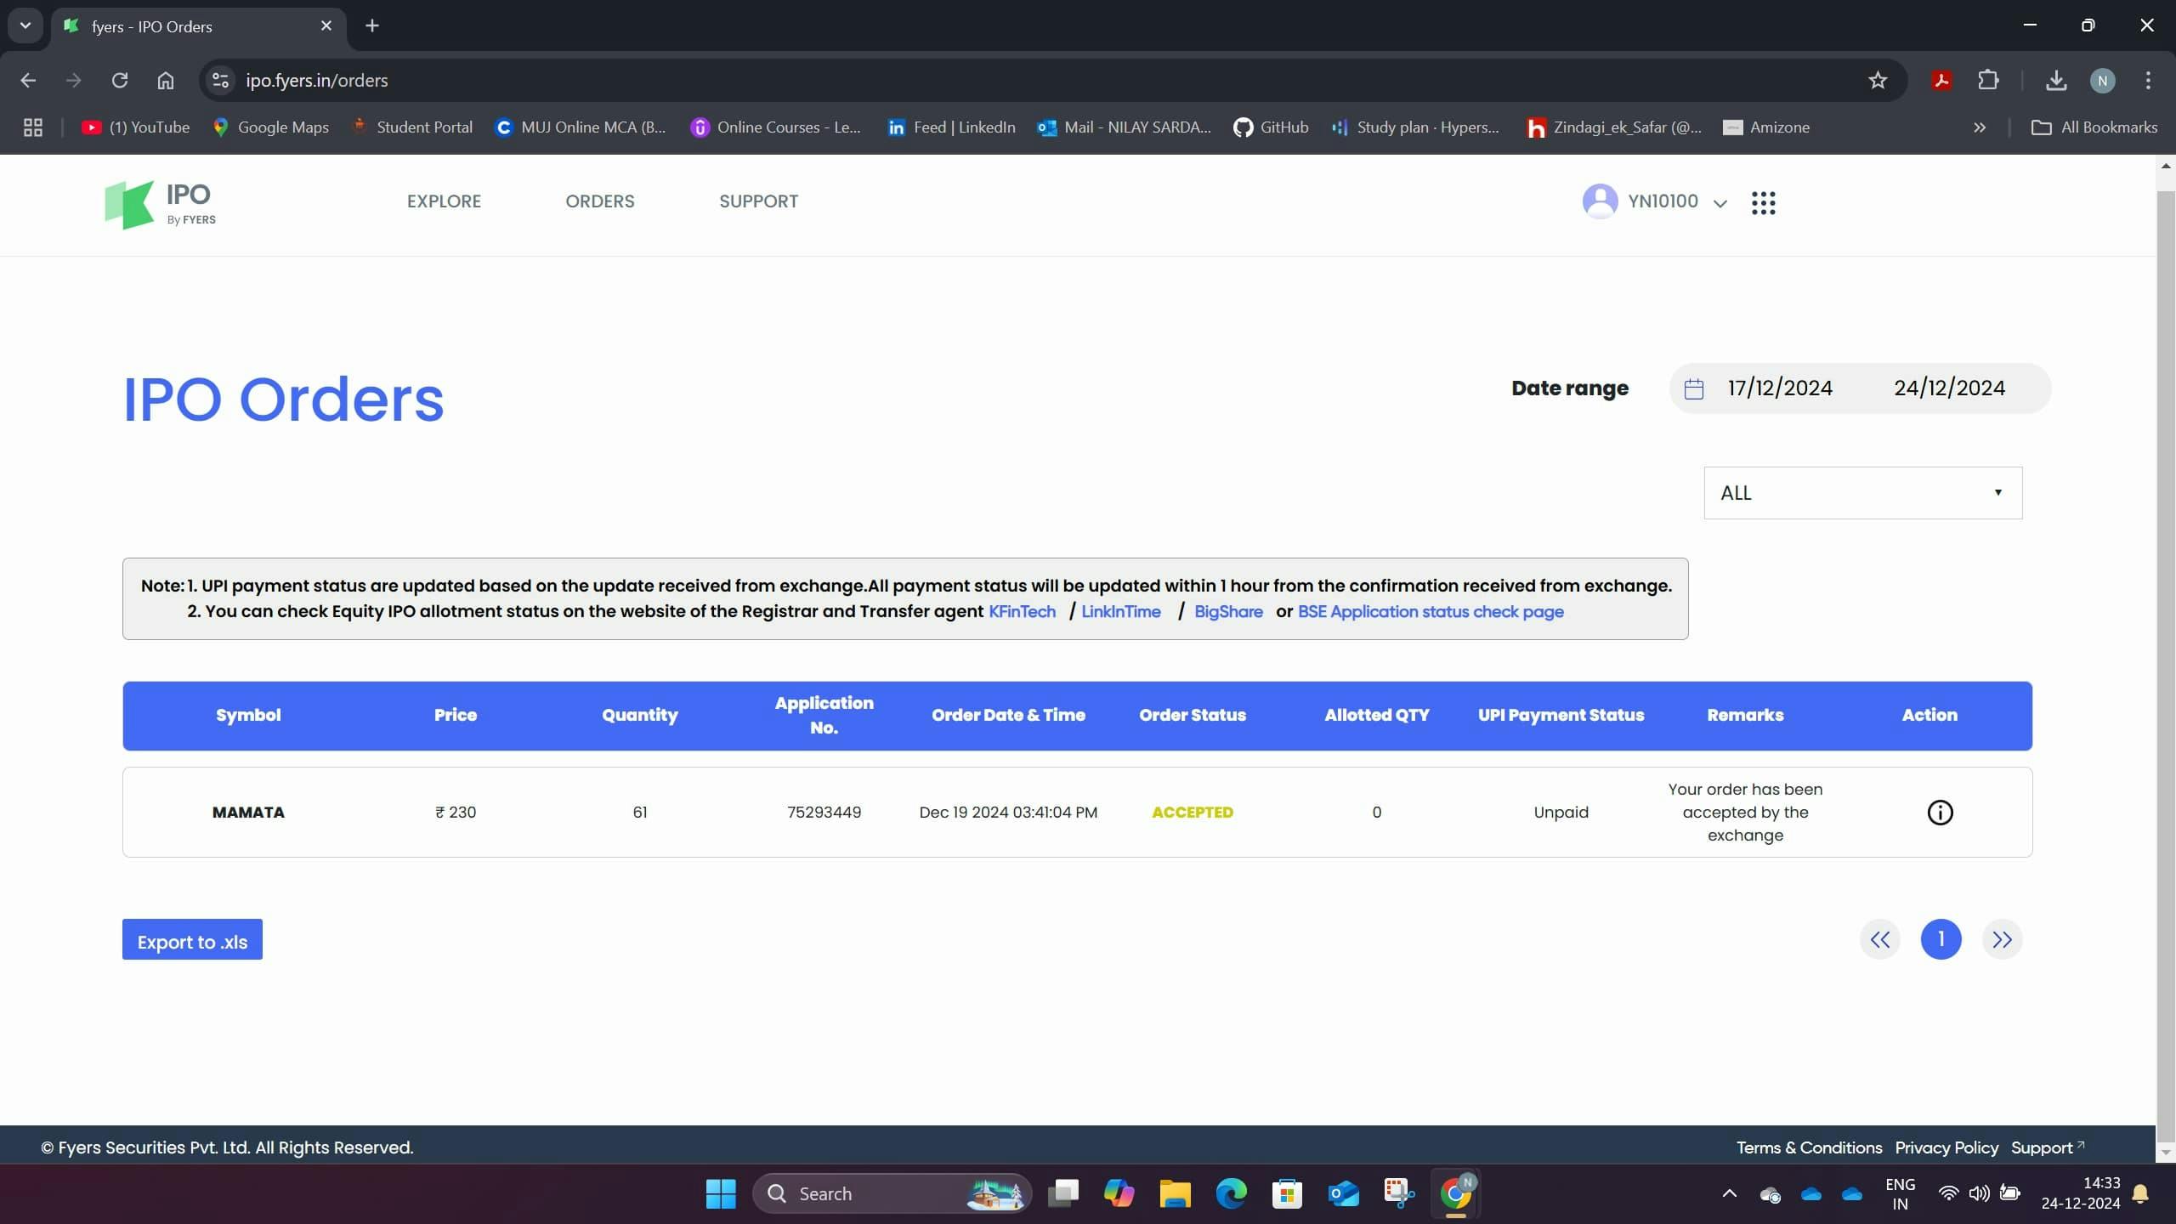This screenshot has height=1224, width=2176.
Task: Open the FYERS apps grid icon
Action: [x=1765, y=203]
